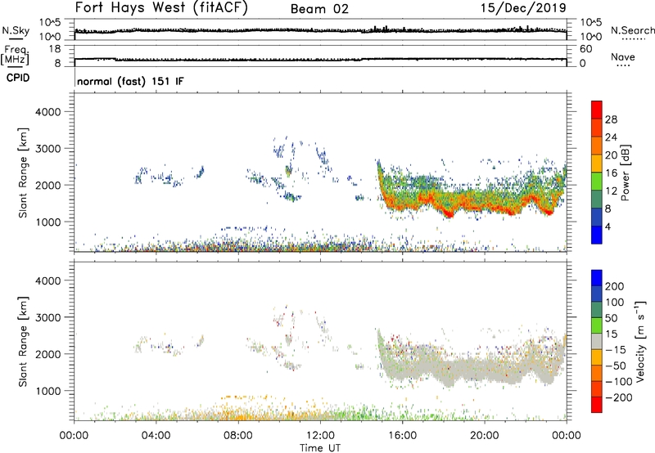Click the "CPID" row label

coord(18,78)
